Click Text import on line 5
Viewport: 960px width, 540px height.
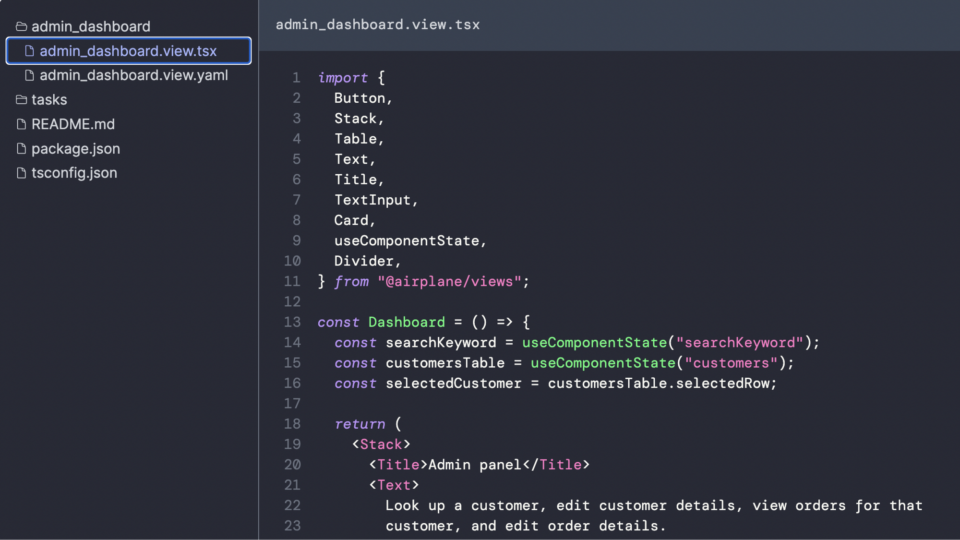[351, 159]
